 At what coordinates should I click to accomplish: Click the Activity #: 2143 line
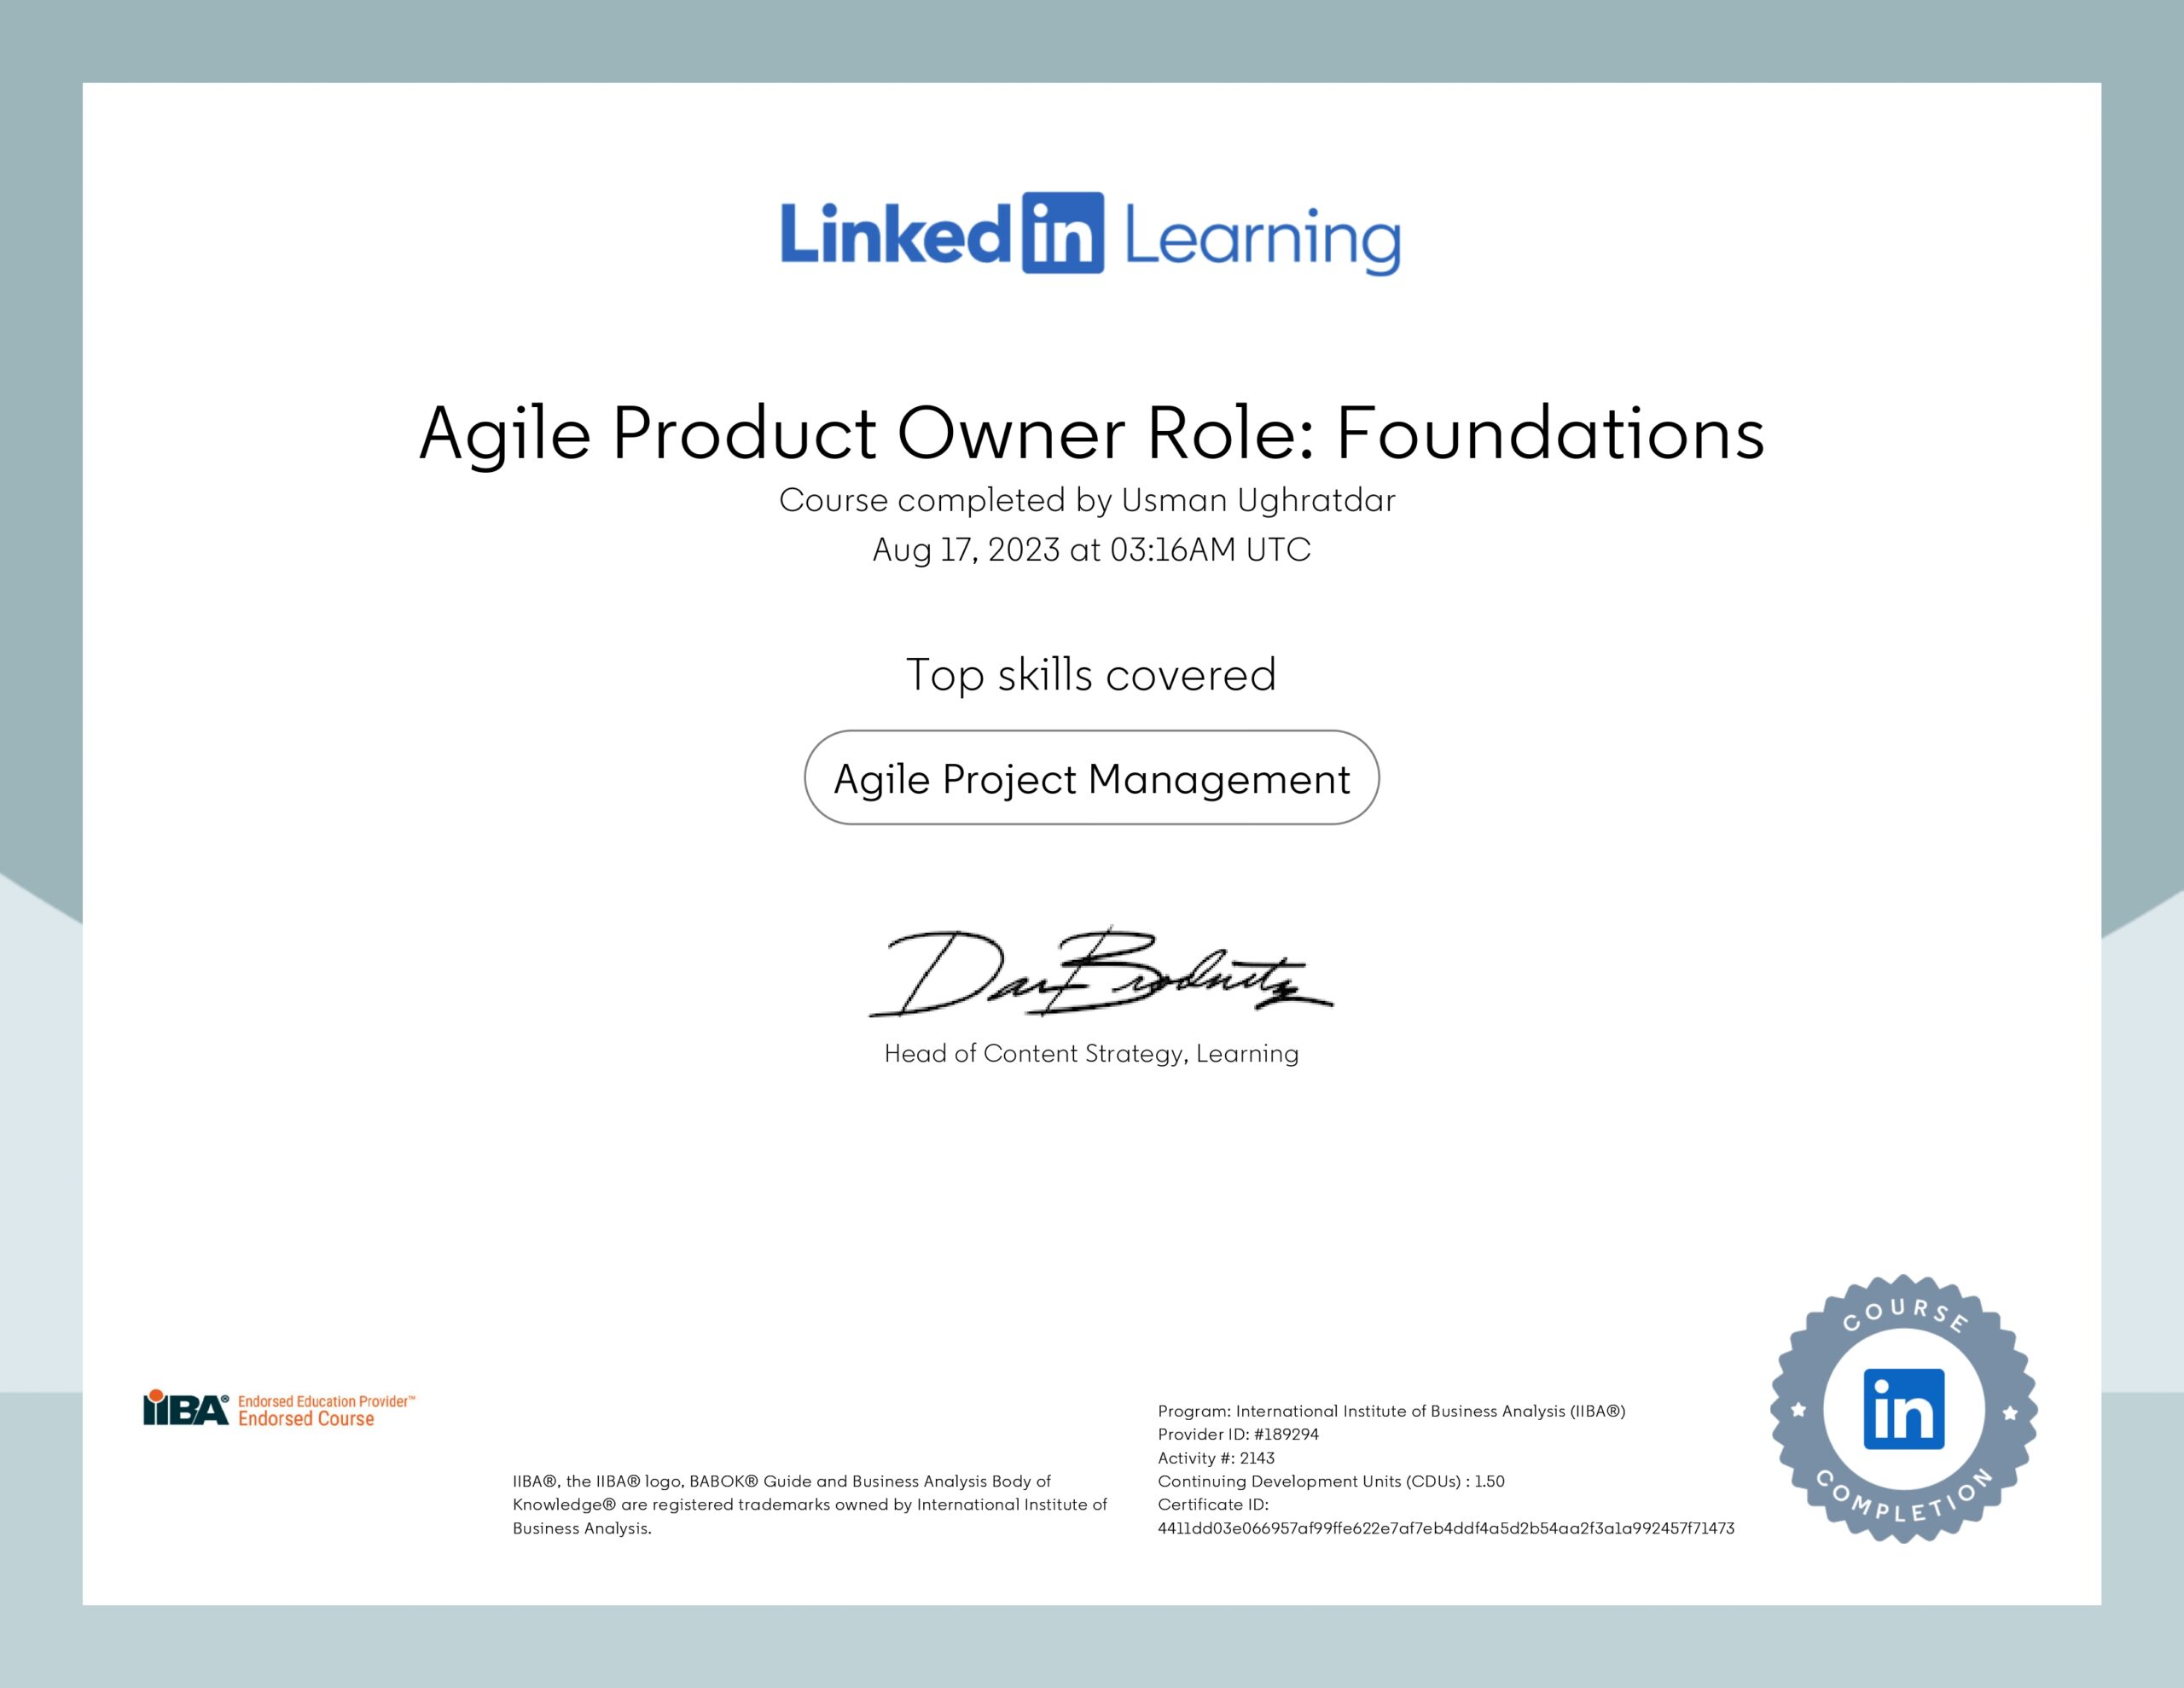[x=1216, y=1458]
